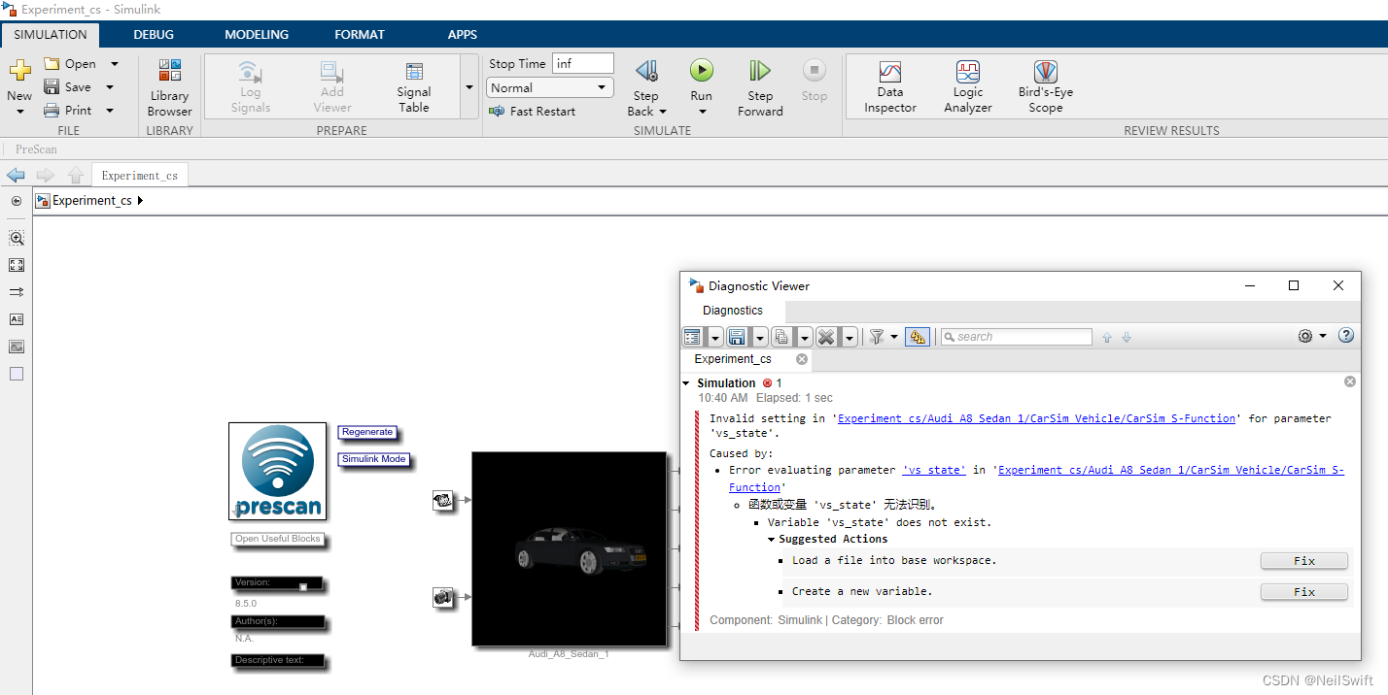
Task: Toggle sample time display arrow icon
Action: tap(17, 292)
